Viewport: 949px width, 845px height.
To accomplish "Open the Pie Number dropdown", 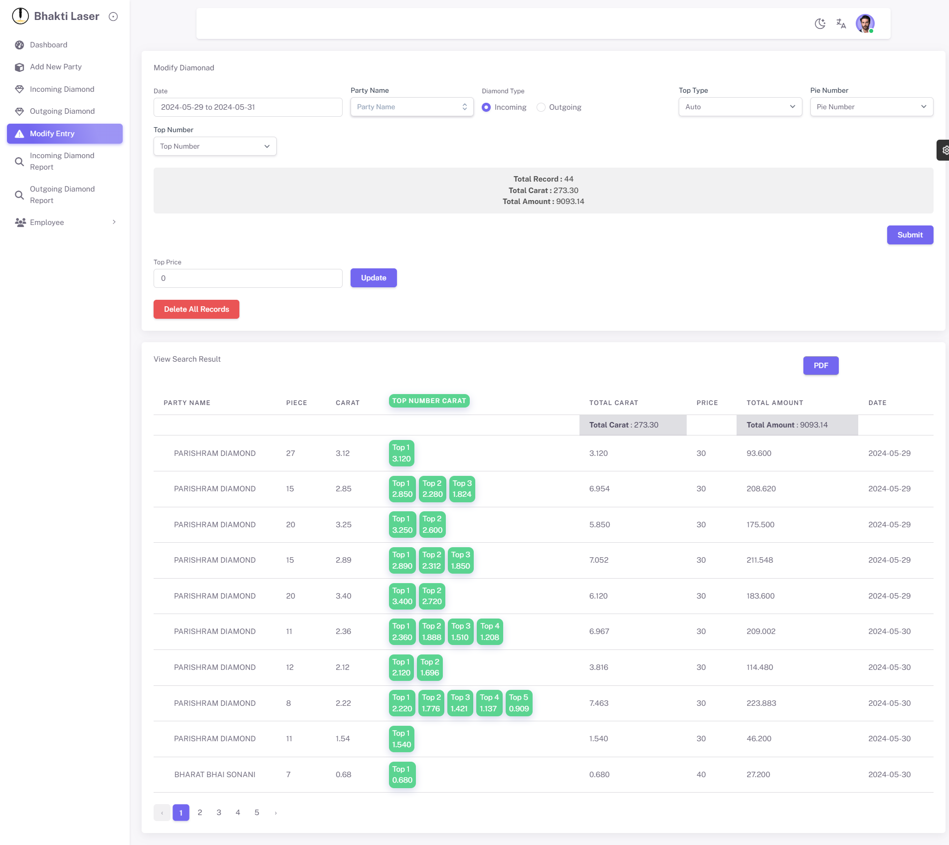I will (x=871, y=107).
